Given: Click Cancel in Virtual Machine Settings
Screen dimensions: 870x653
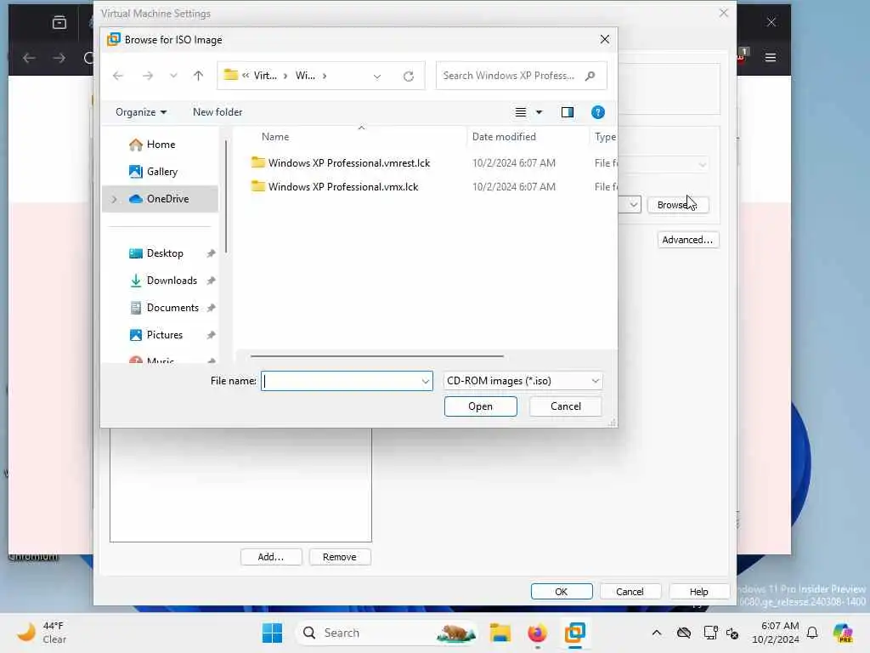Looking at the screenshot, I should 630,592.
